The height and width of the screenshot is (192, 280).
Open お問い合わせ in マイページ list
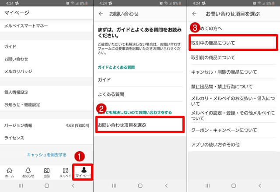46,59
